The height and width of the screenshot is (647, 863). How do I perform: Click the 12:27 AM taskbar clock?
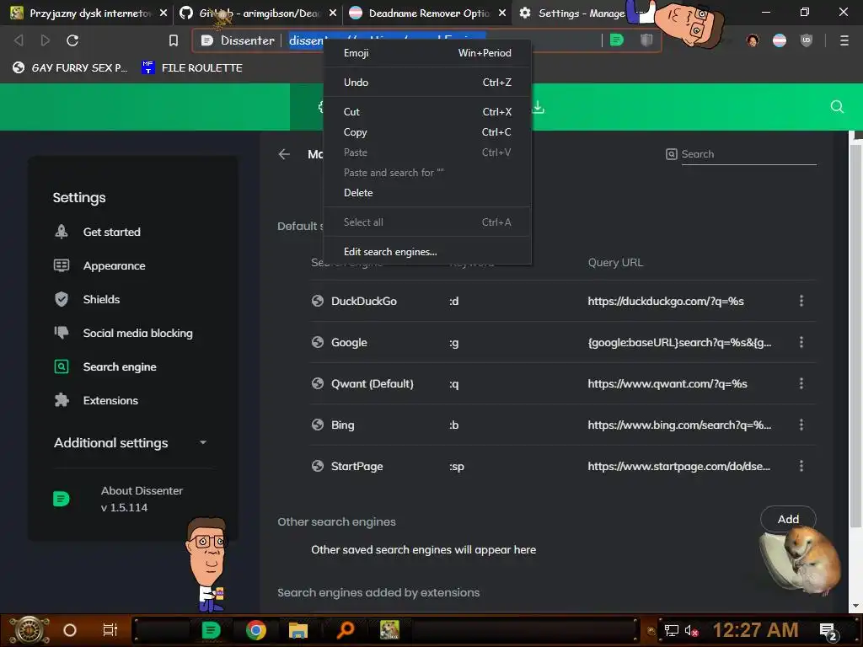pyautogui.click(x=755, y=630)
